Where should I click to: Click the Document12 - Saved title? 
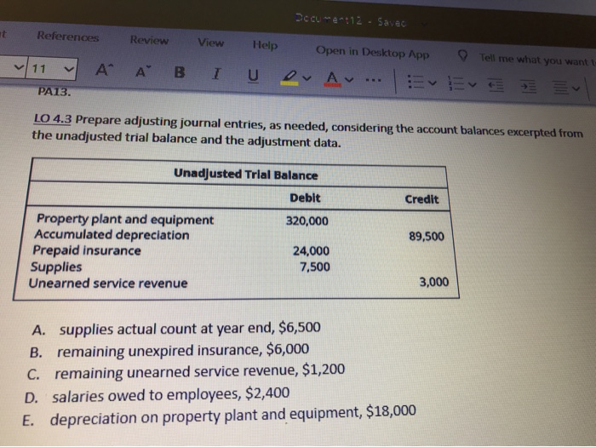[x=351, y=20]
